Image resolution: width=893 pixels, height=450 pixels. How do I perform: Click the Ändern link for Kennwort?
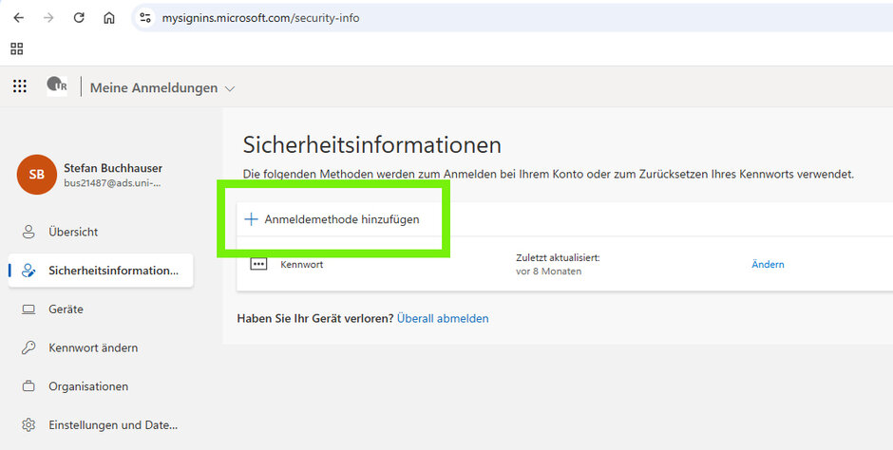pos(768,265)
